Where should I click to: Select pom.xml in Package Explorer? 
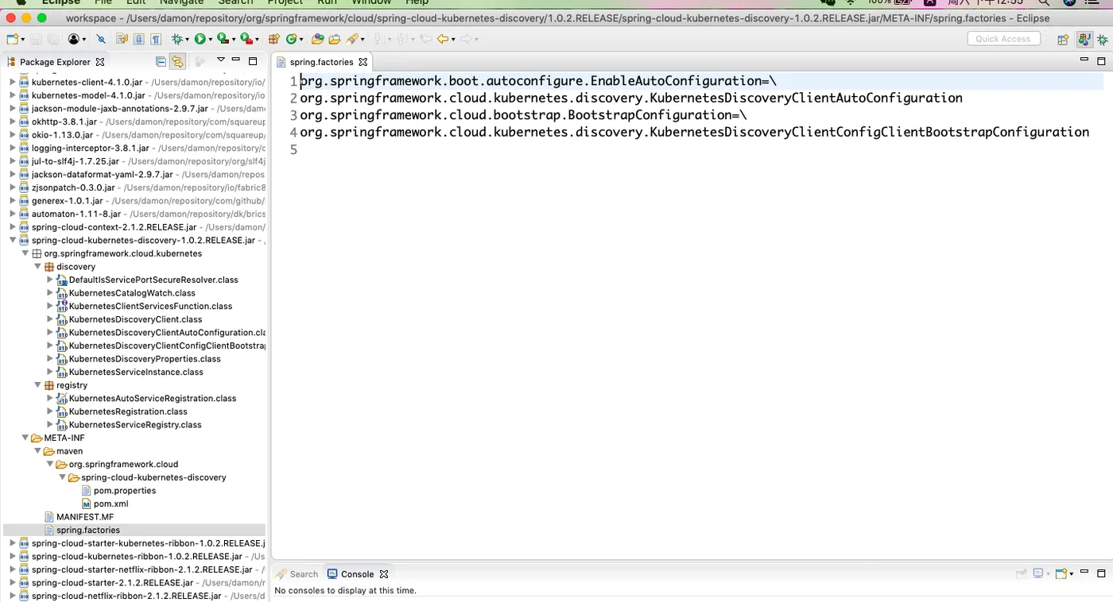(x=111, y=504)
